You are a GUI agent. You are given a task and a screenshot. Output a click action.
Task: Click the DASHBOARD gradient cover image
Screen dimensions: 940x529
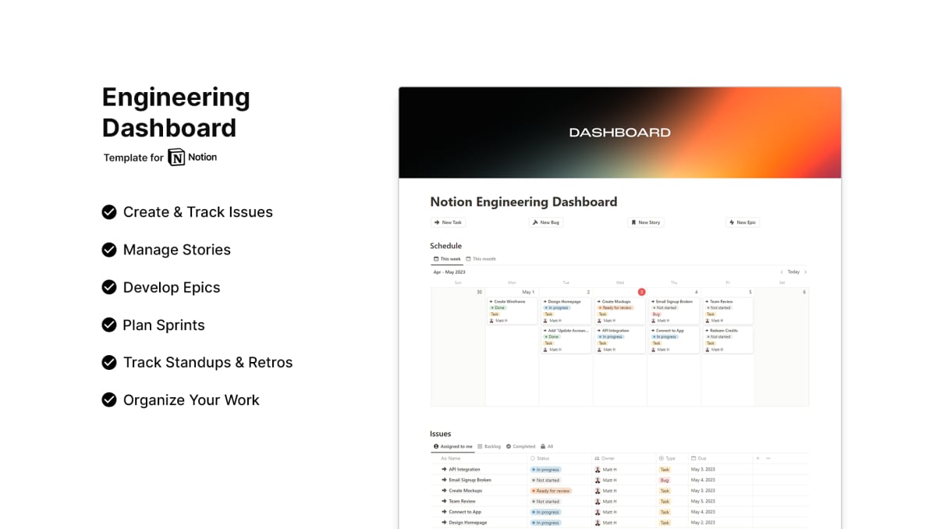[619, 133]
